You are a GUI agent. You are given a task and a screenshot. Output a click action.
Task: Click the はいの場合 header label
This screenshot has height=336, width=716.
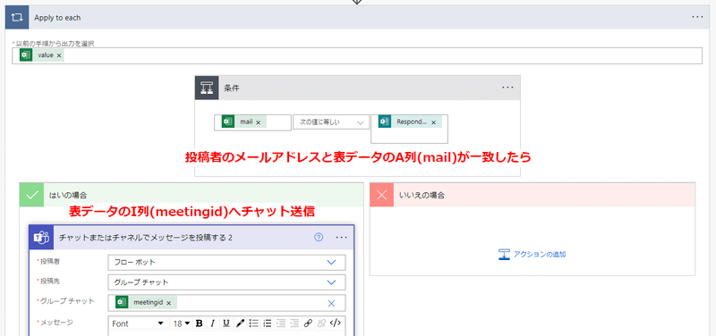tap(68, 195)
